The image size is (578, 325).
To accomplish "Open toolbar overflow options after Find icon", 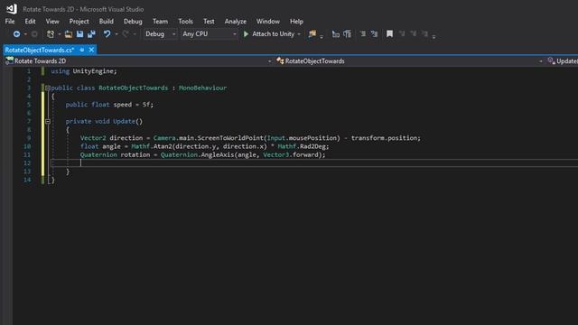I will 322,36.
